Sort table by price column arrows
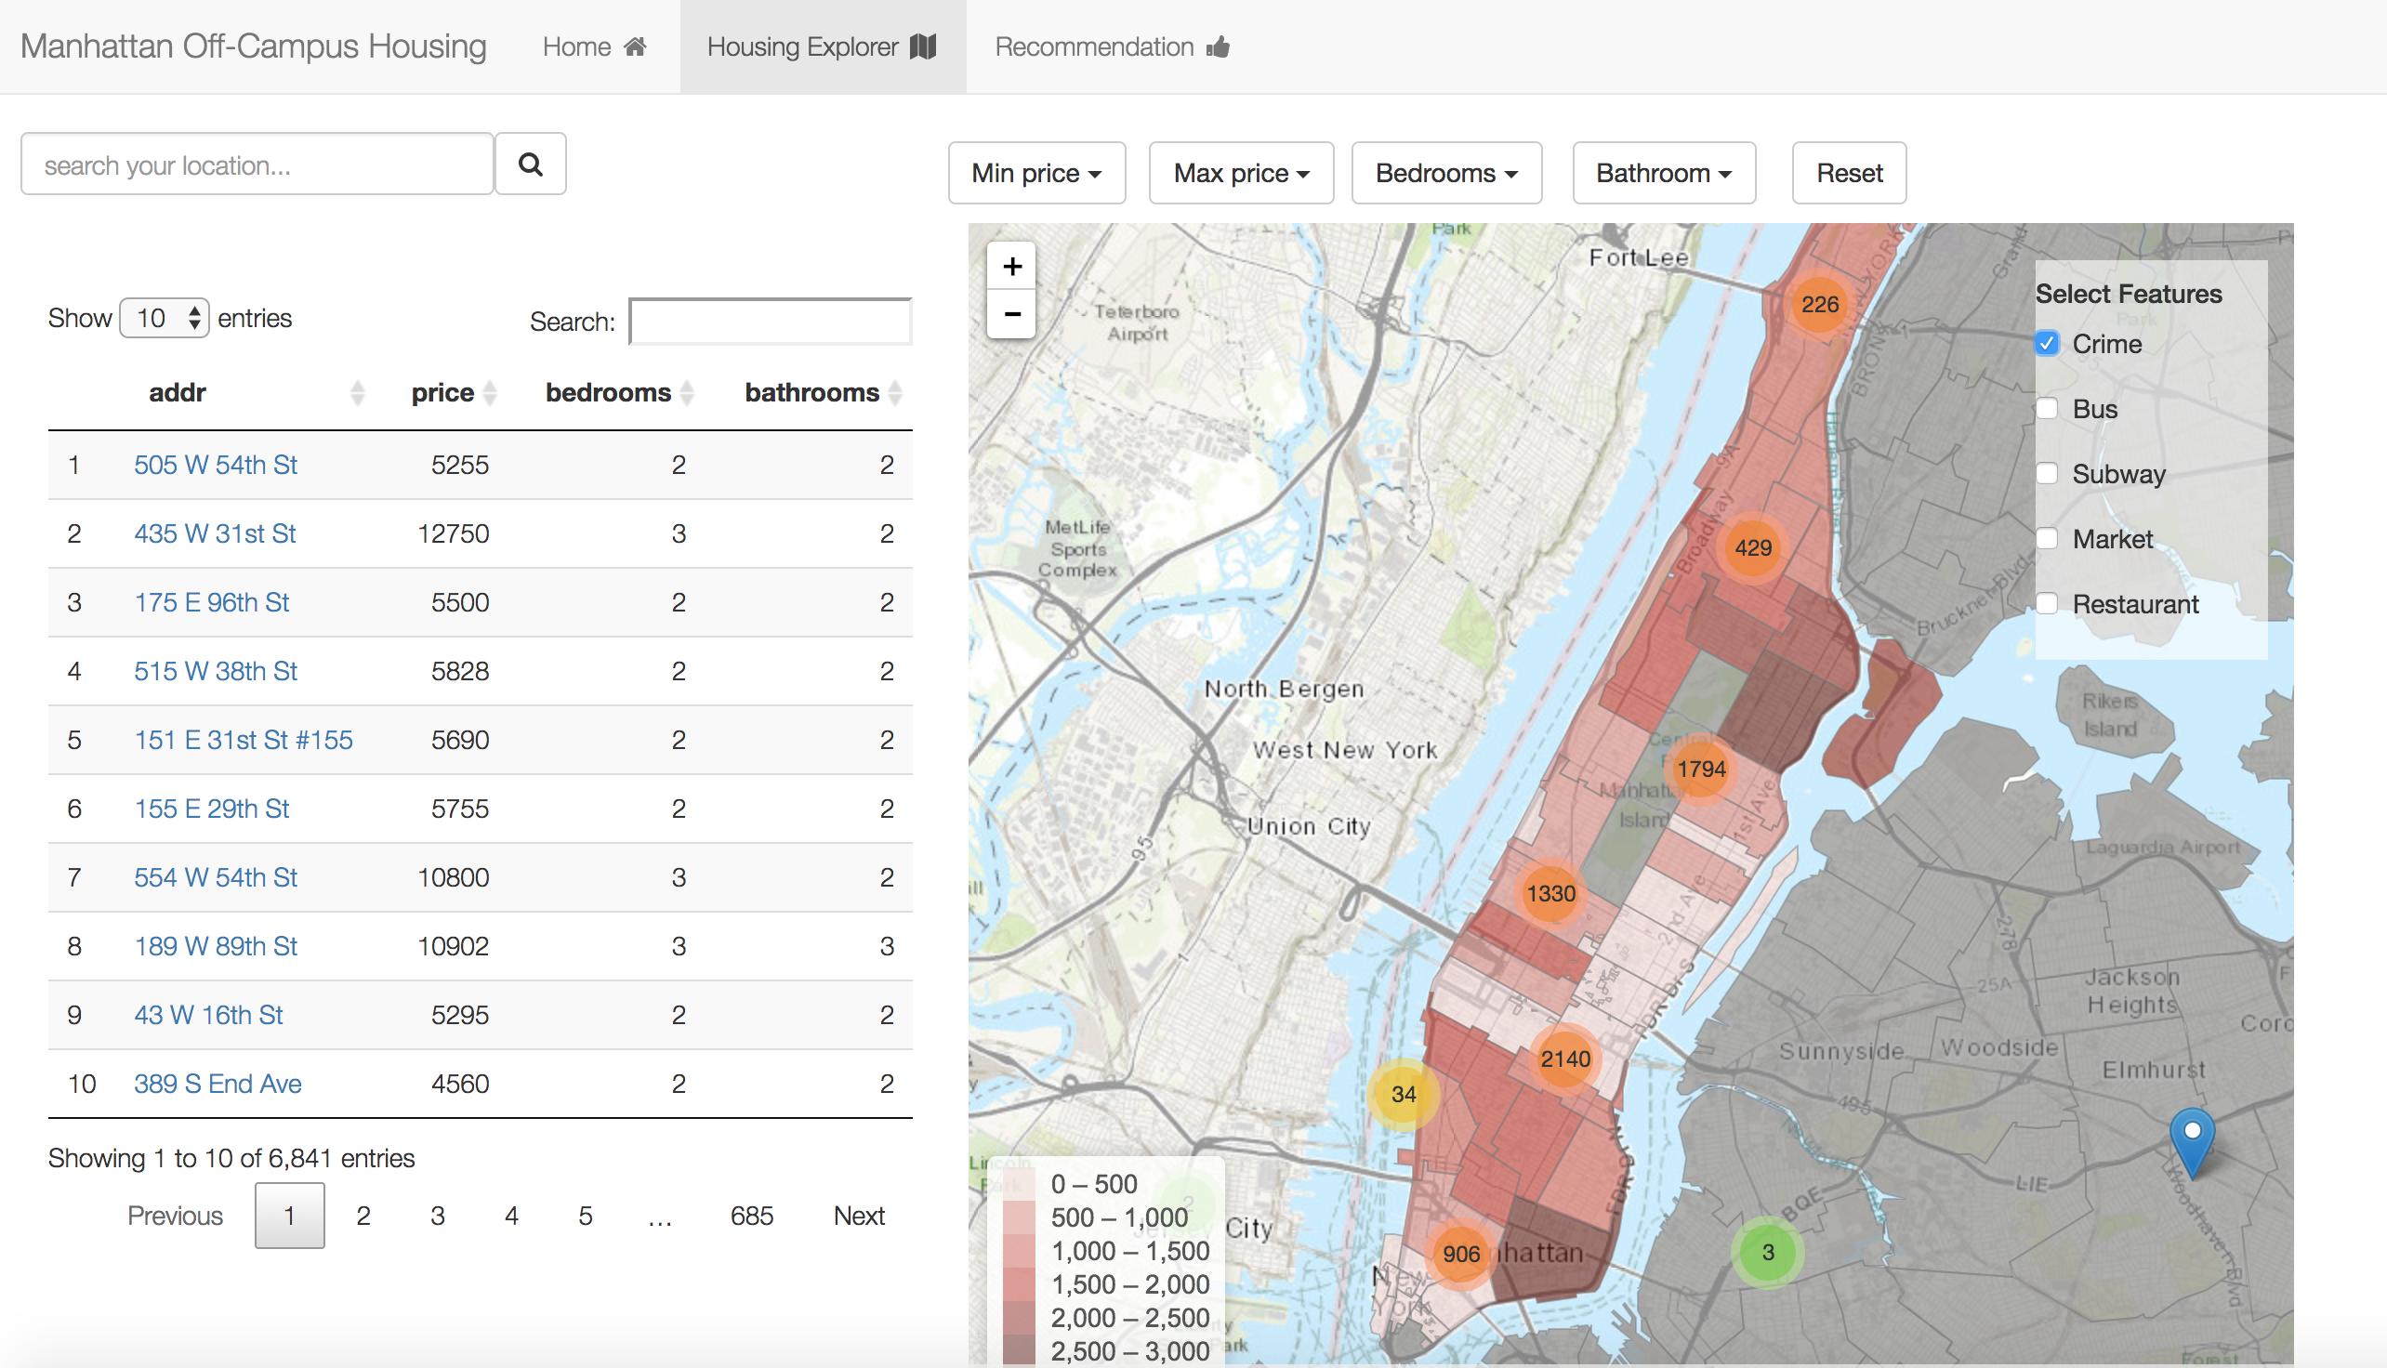This screenshot has width=2387, height=1368. 490,393
